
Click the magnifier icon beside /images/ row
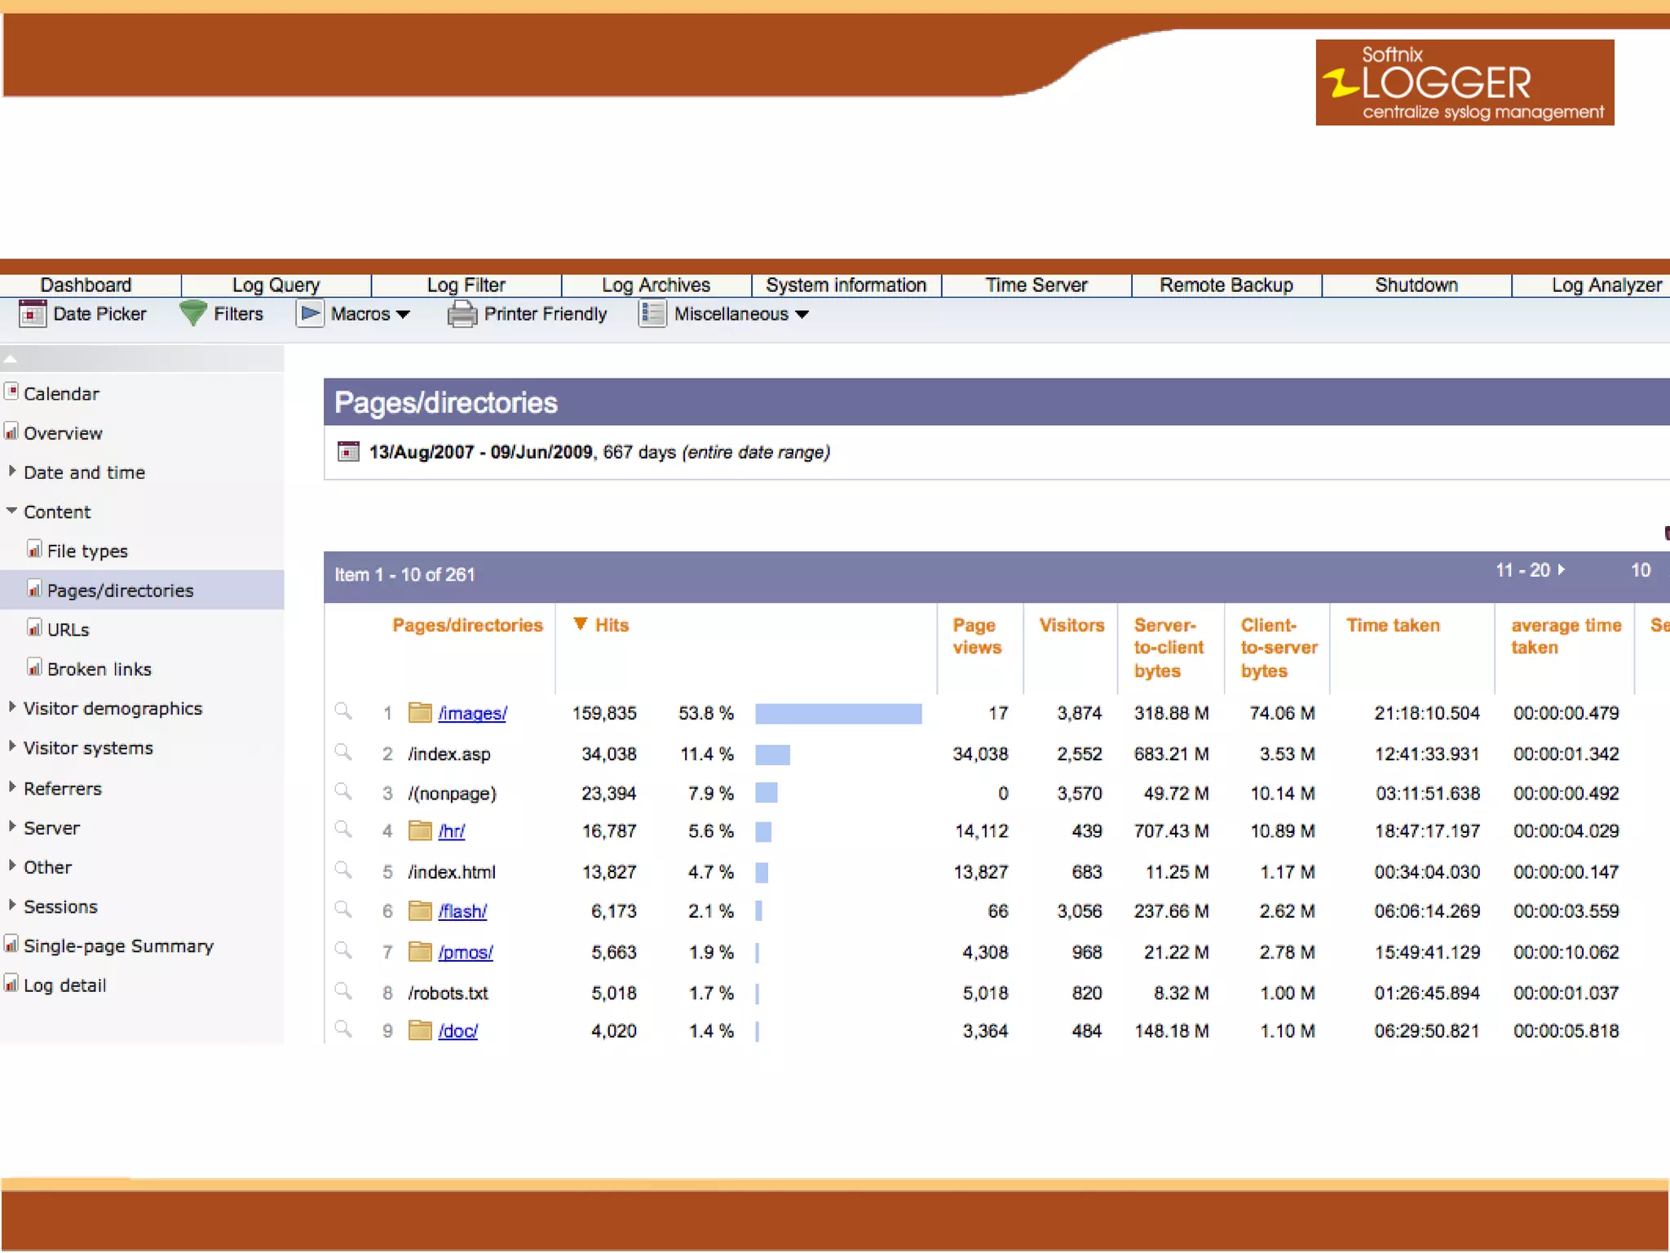[343, 711]
